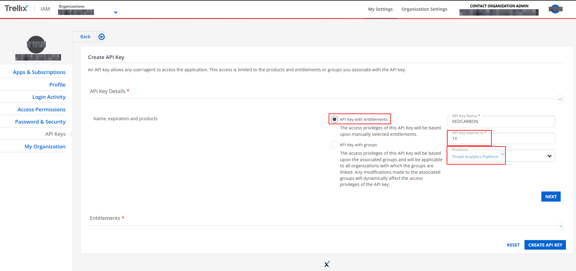
Task: Go to Apps & Subscriptions
Action: [x=39, y=72]
